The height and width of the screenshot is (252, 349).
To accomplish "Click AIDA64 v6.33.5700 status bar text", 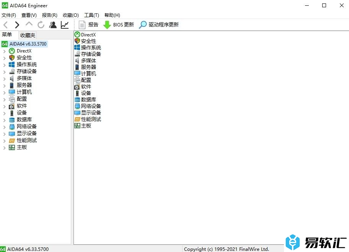I will click(x=28, y=249).
